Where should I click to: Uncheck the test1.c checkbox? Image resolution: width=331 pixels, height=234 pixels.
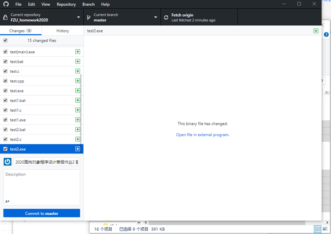[5, 110]
